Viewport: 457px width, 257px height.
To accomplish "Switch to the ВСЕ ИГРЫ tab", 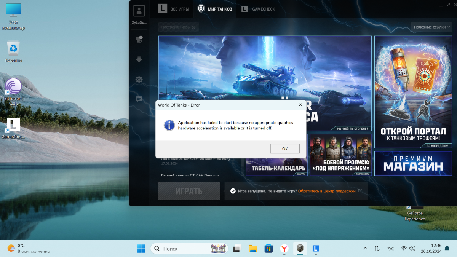I will pos(174,9).
